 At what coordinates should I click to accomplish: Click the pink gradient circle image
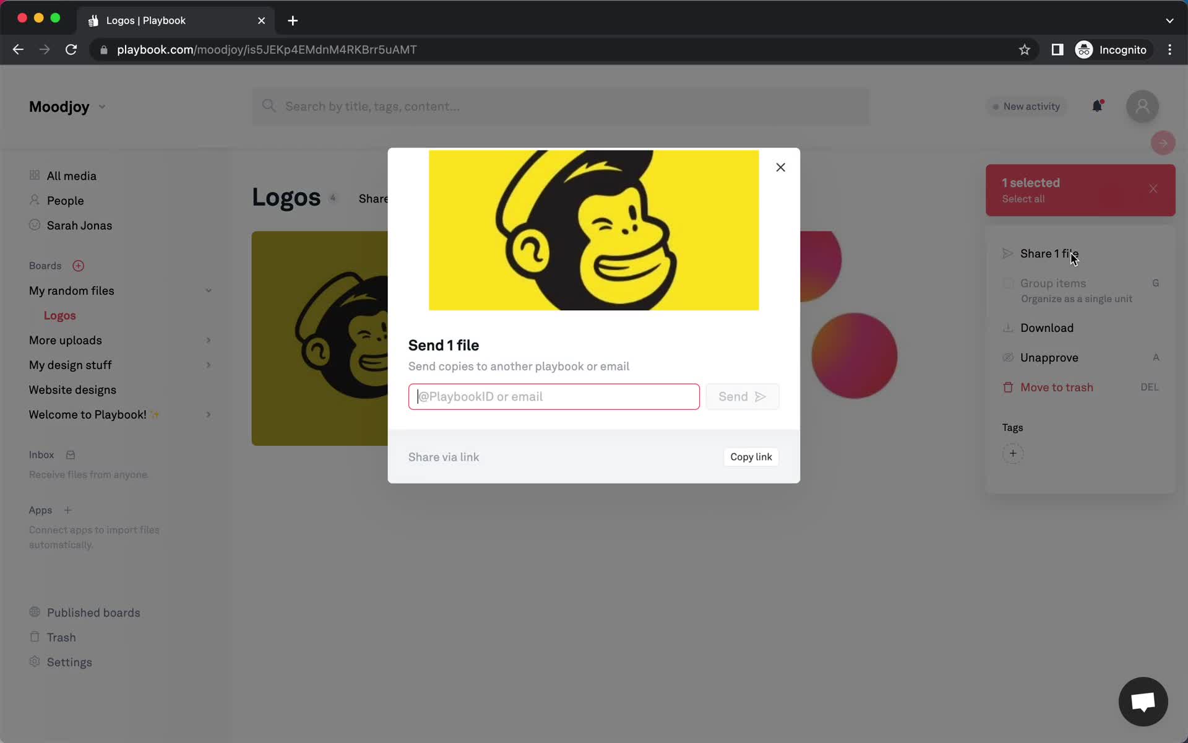854,355
